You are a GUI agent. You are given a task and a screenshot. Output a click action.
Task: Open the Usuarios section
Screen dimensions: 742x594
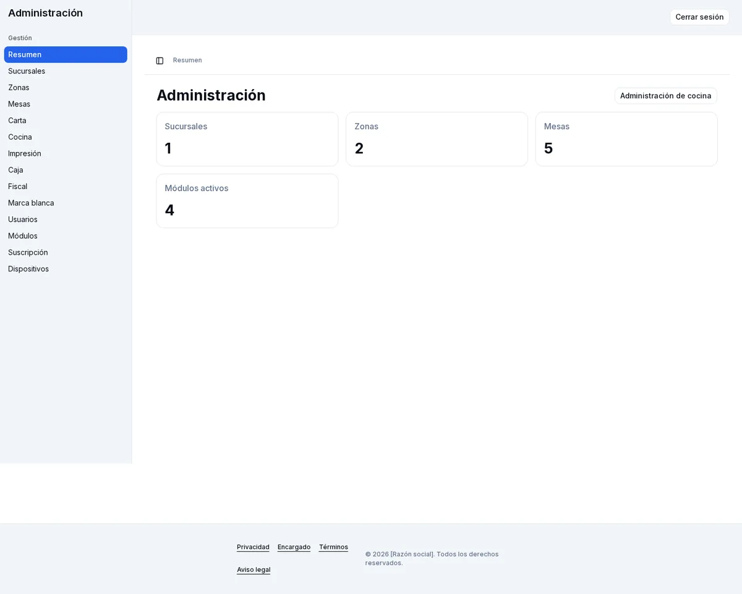(x=66, y=219)
